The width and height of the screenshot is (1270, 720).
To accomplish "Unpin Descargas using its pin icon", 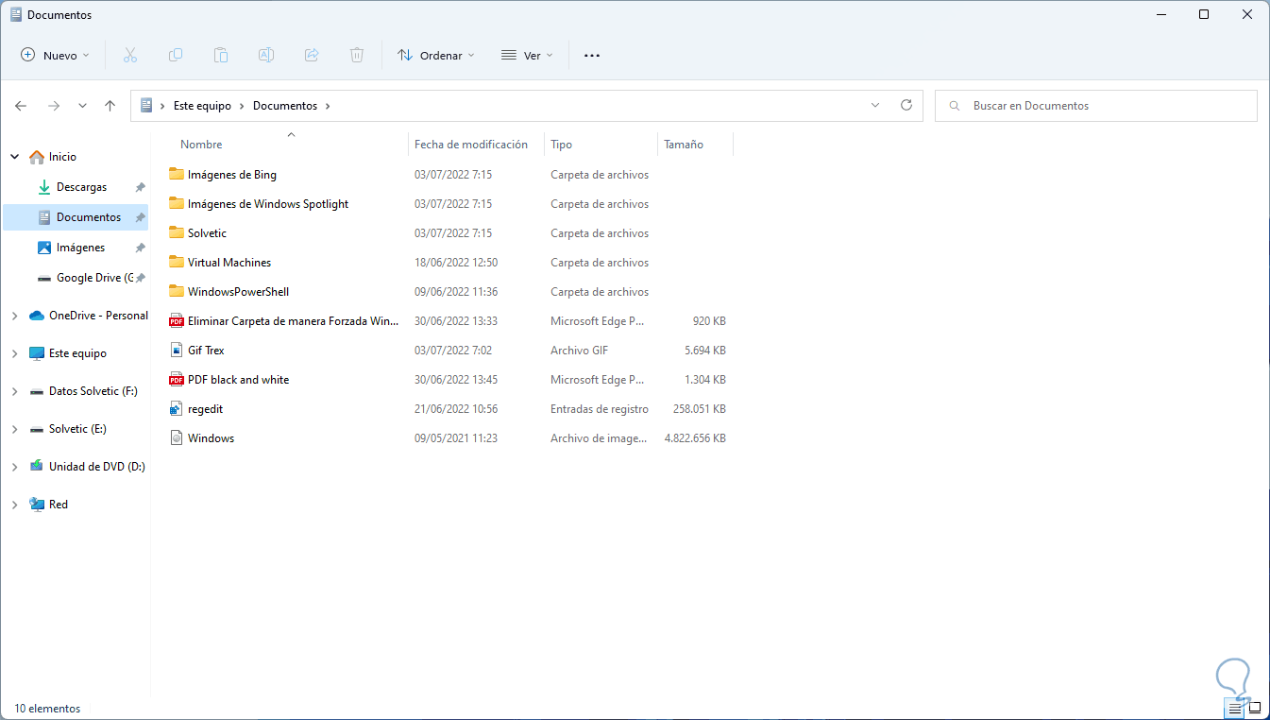I will 140,187.
